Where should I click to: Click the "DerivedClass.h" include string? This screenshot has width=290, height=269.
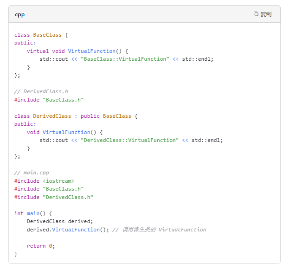coord(68,197)
